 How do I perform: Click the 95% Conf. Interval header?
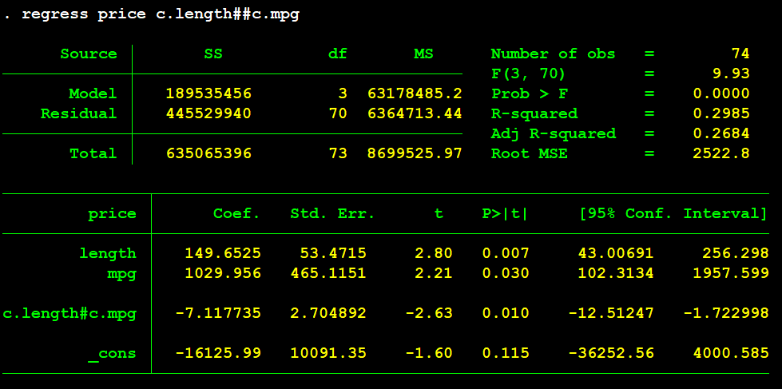click(673, 214)
